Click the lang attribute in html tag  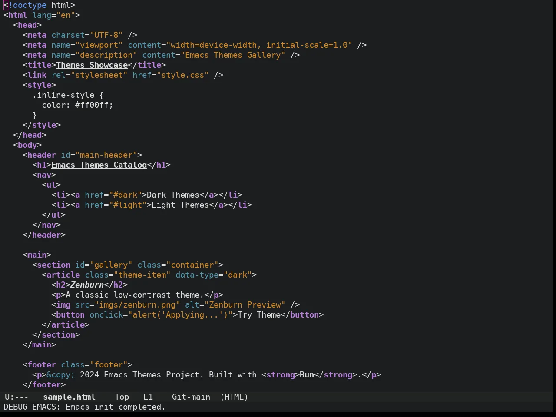click(x=42, y=15)
